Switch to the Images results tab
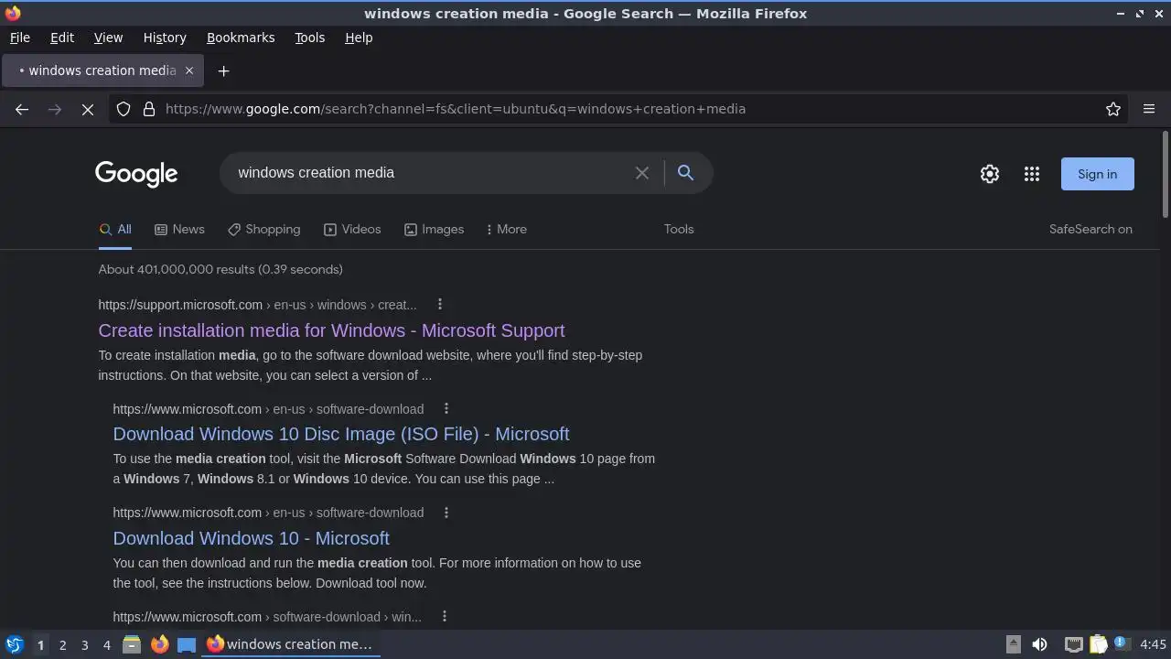 [x=434, y=229]
